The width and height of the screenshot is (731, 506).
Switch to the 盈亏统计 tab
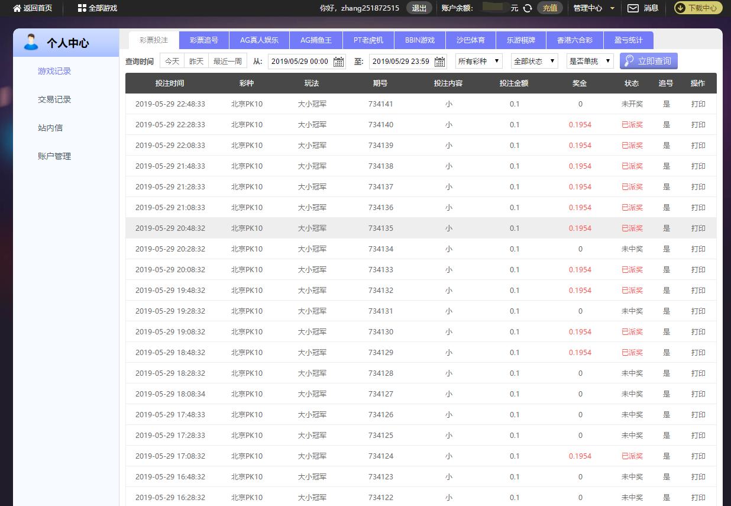click(x=629, y=40)
